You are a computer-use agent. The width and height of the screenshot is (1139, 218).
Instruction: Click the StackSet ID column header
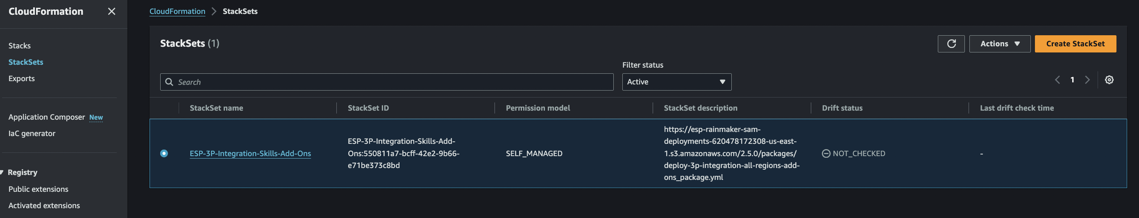[x=368, y=108]
